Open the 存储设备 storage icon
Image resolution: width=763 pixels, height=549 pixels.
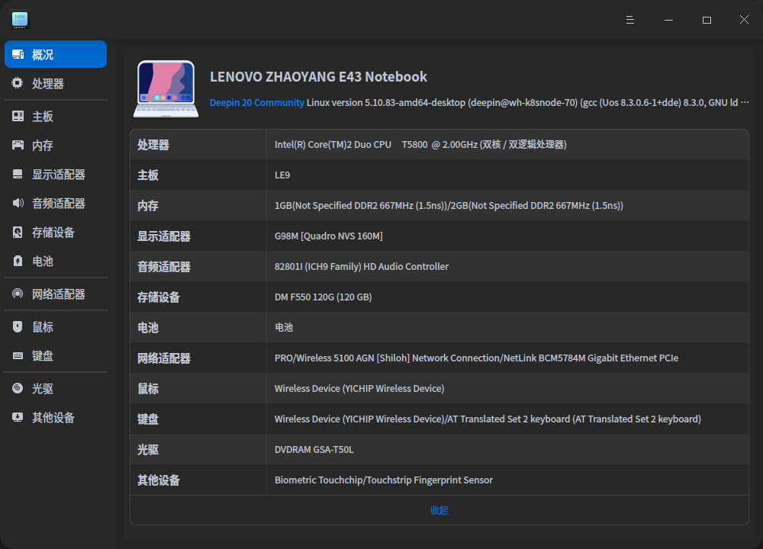tap(17, 232)
